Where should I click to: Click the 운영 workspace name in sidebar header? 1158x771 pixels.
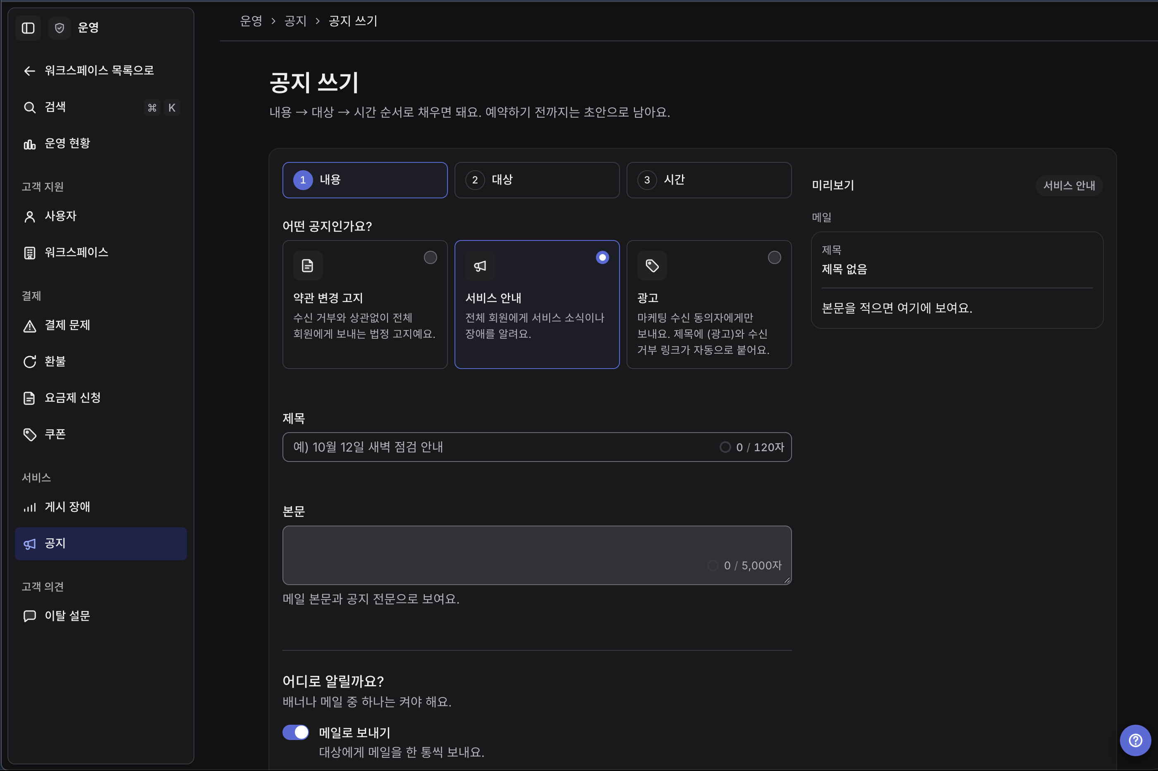point(88,28)
